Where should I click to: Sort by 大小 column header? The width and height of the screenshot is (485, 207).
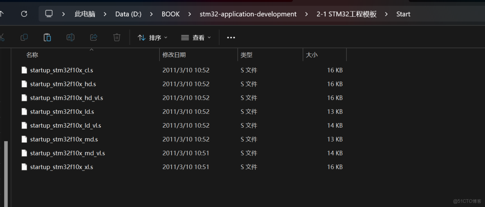pos(312,55)
